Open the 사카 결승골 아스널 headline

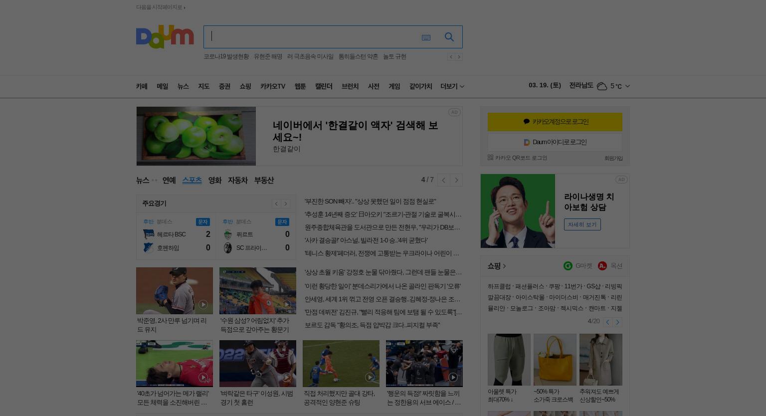[366, 240]
